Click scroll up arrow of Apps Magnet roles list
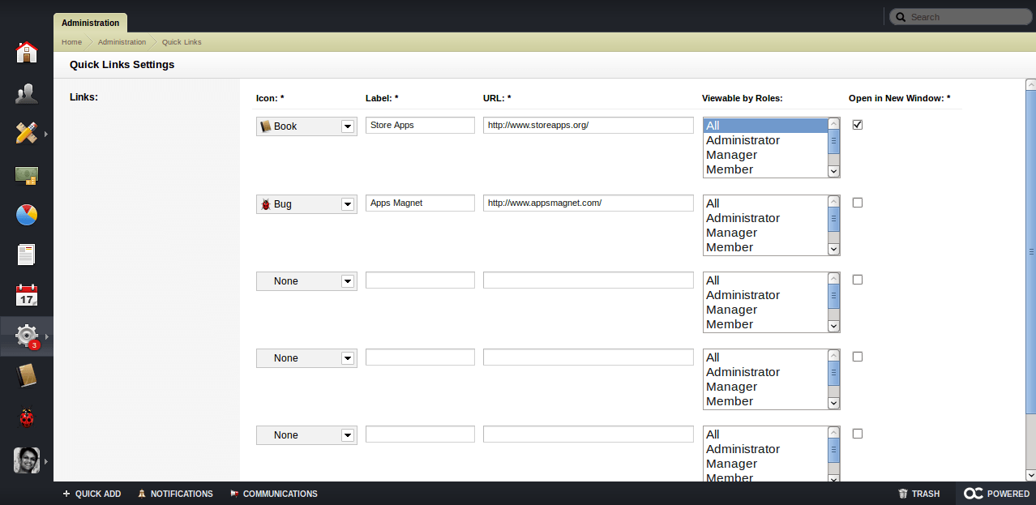Screen dimensions: 1036x505 click(x=833, y=202)
